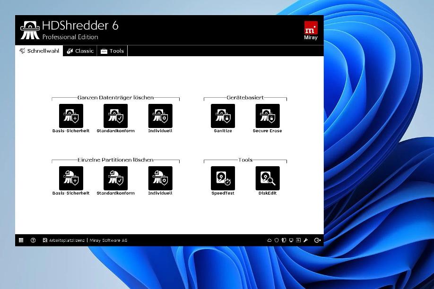
Task: Switch to the Schnellwahl tab
Action: point(39,51)
